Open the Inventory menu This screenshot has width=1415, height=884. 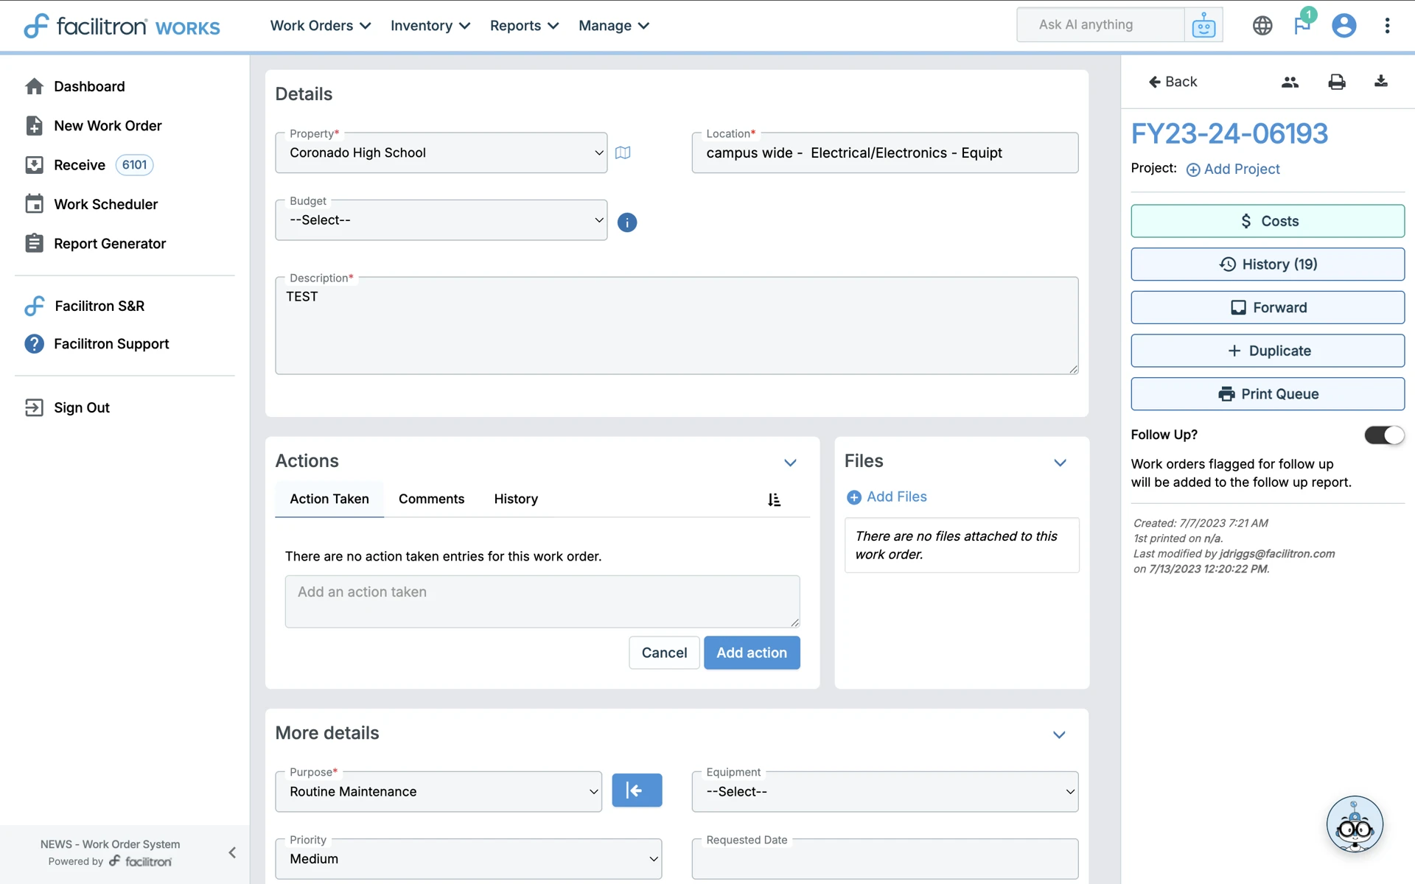coord(430,26)
